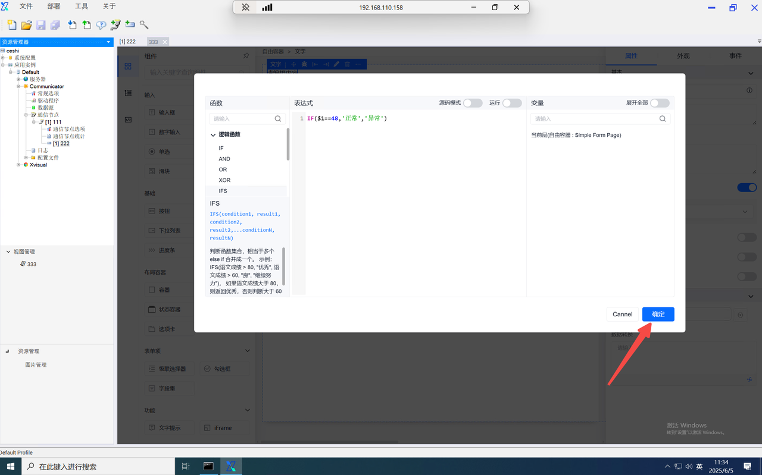Image resolution: width=762 pixels, height=475 pixels.
Task: Click the unpin icon on the remote session bar
Action: click(245, 8)
